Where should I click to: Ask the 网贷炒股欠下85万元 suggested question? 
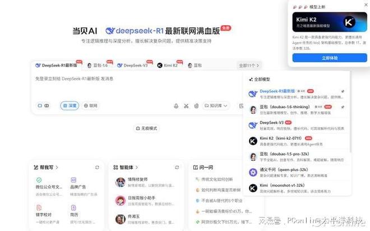pos(224,222)
